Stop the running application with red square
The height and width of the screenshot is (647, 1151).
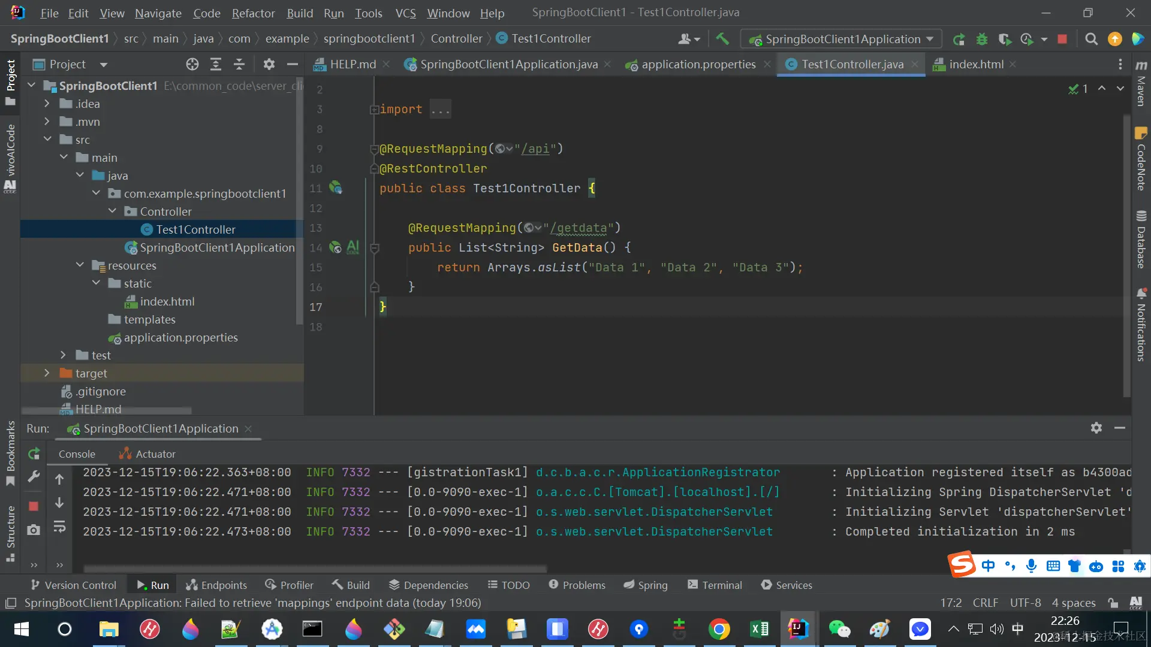pos(1062,39)
